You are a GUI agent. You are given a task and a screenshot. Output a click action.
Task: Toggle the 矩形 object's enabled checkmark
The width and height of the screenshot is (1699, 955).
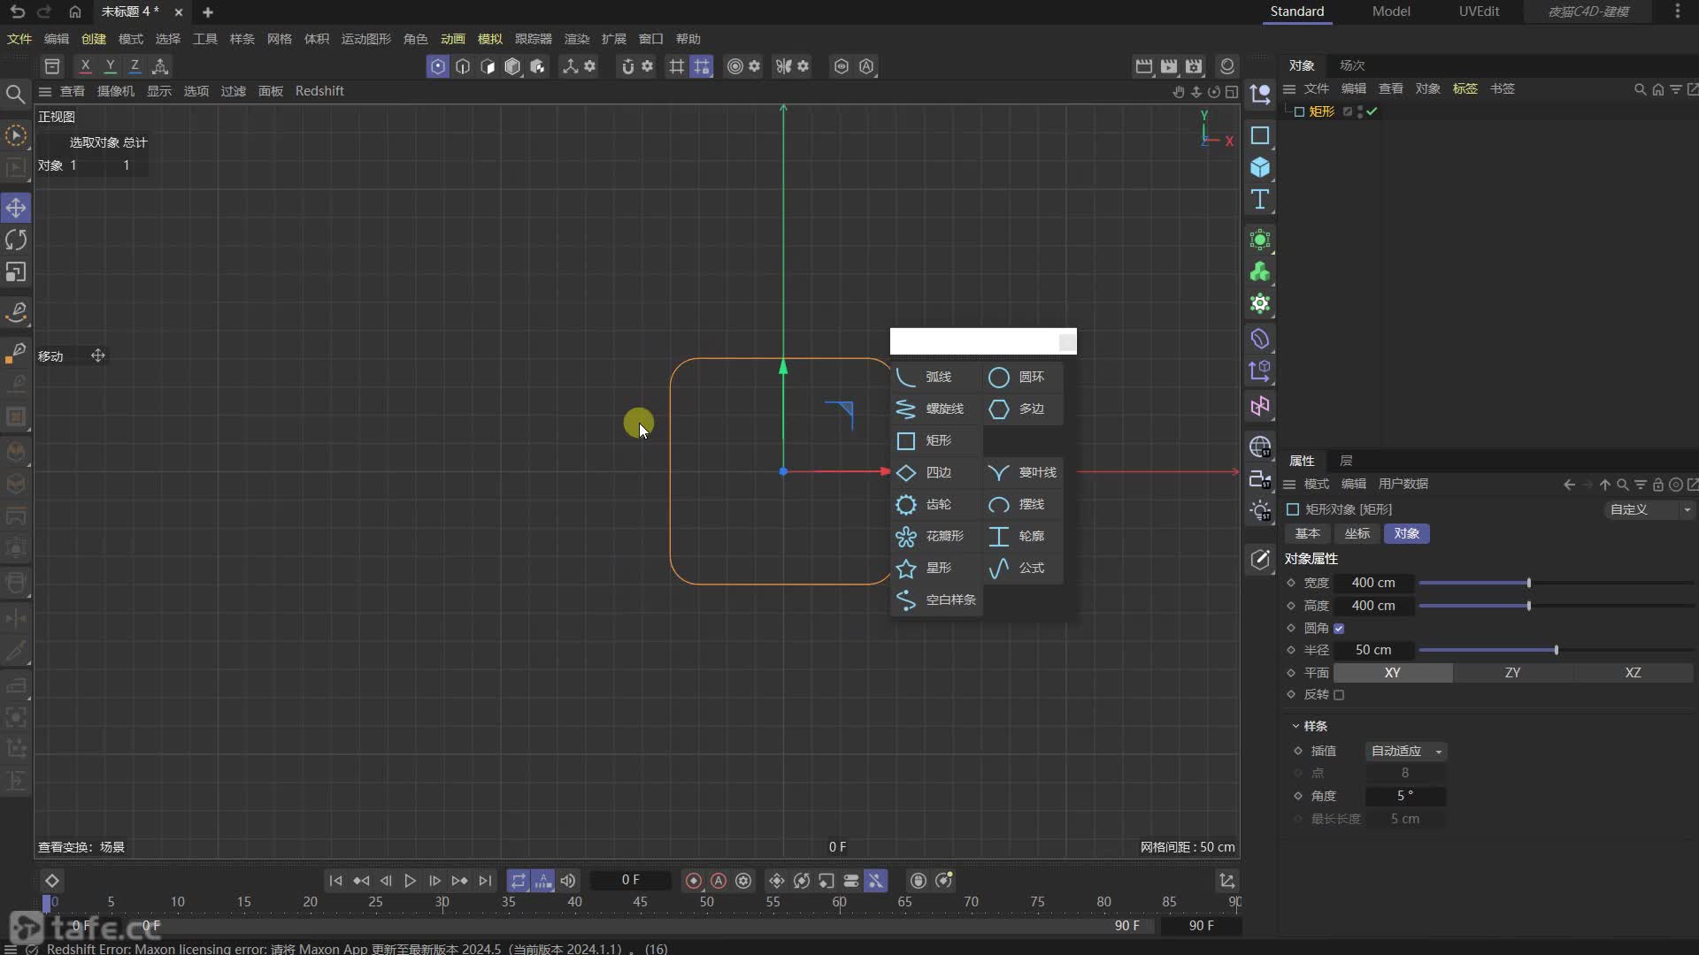(x=1372, y=111)
